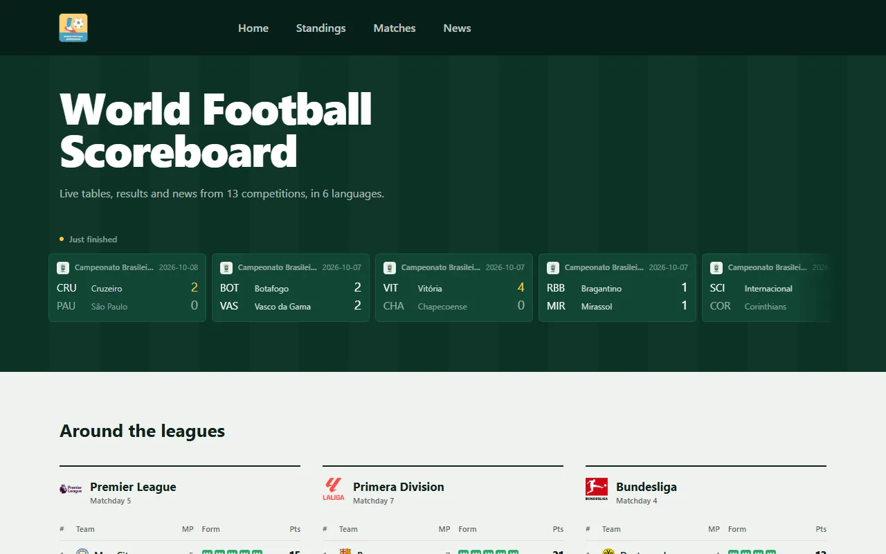This screenshot has width=886, height=554.
Task: Open the News nav item
Action: (x=458, y=28)
